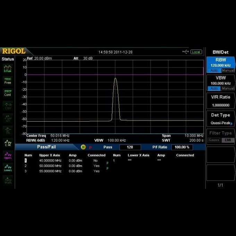The height and width of the screenshot is (236, 236).
Task: Click the TRIG Free status icon
Action: (8, 81)
